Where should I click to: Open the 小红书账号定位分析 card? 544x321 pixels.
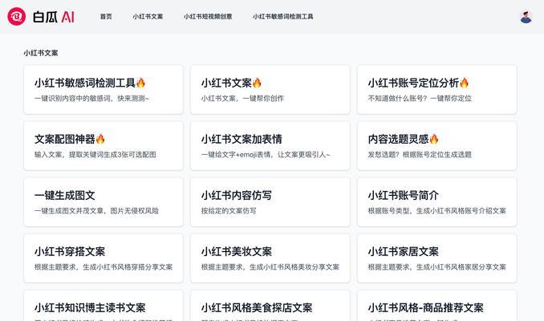coord(436,90)
